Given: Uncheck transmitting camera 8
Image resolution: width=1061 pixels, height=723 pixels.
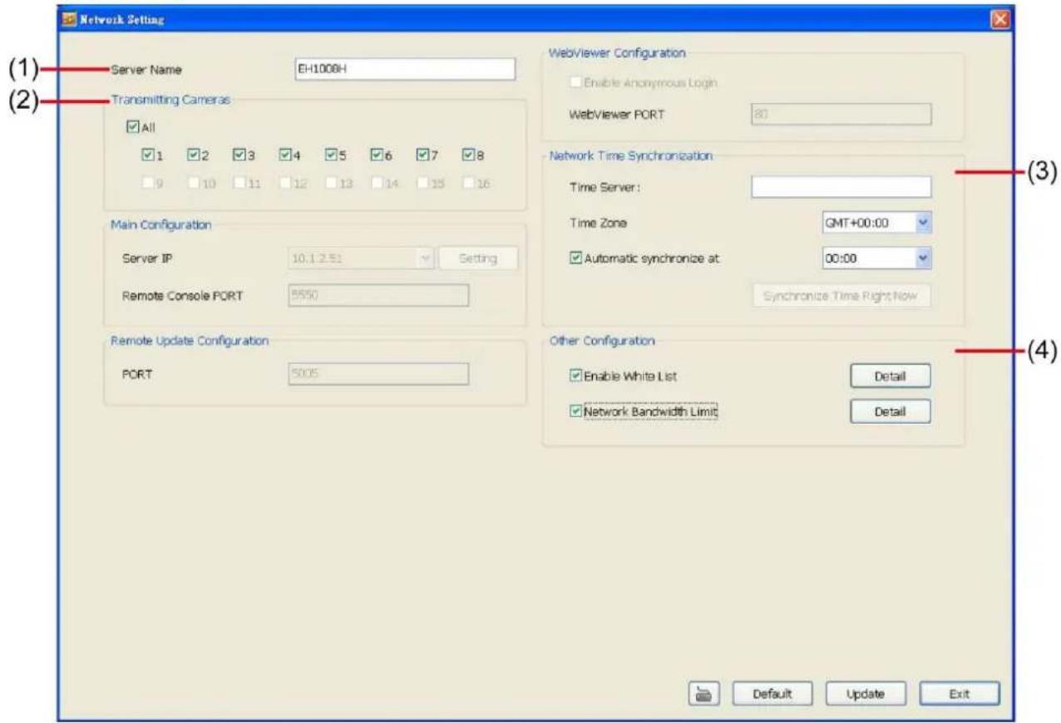Looking at the screenshot, I should tap(467, 155).
